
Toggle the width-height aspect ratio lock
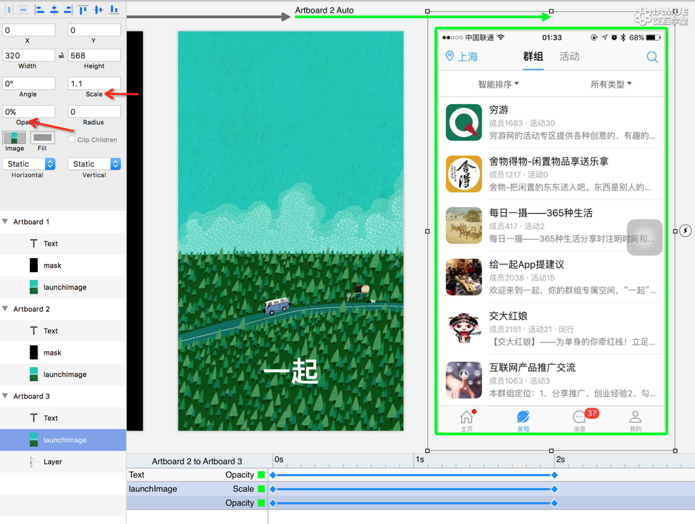(x=61, y=55)
